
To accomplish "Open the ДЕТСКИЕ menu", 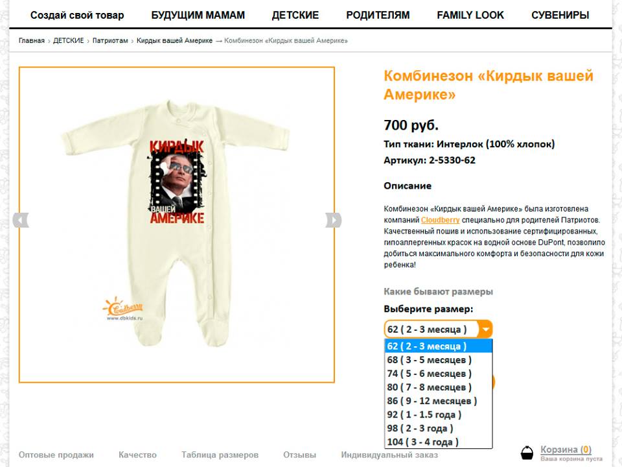I will click(295, 15).
